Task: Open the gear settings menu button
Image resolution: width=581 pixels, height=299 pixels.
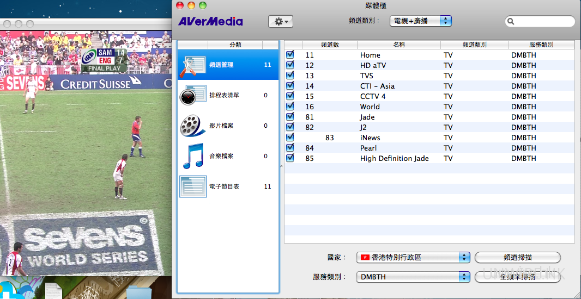Action: coord(281,22)
